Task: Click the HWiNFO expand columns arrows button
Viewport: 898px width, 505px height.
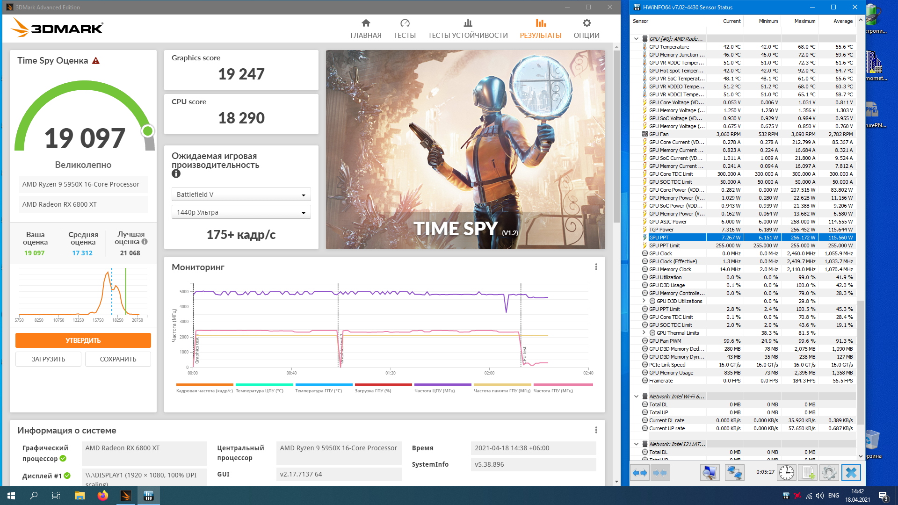Action: click(x=640, y=473)
